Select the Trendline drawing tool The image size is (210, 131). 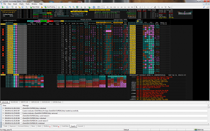[x=152, y=7]
